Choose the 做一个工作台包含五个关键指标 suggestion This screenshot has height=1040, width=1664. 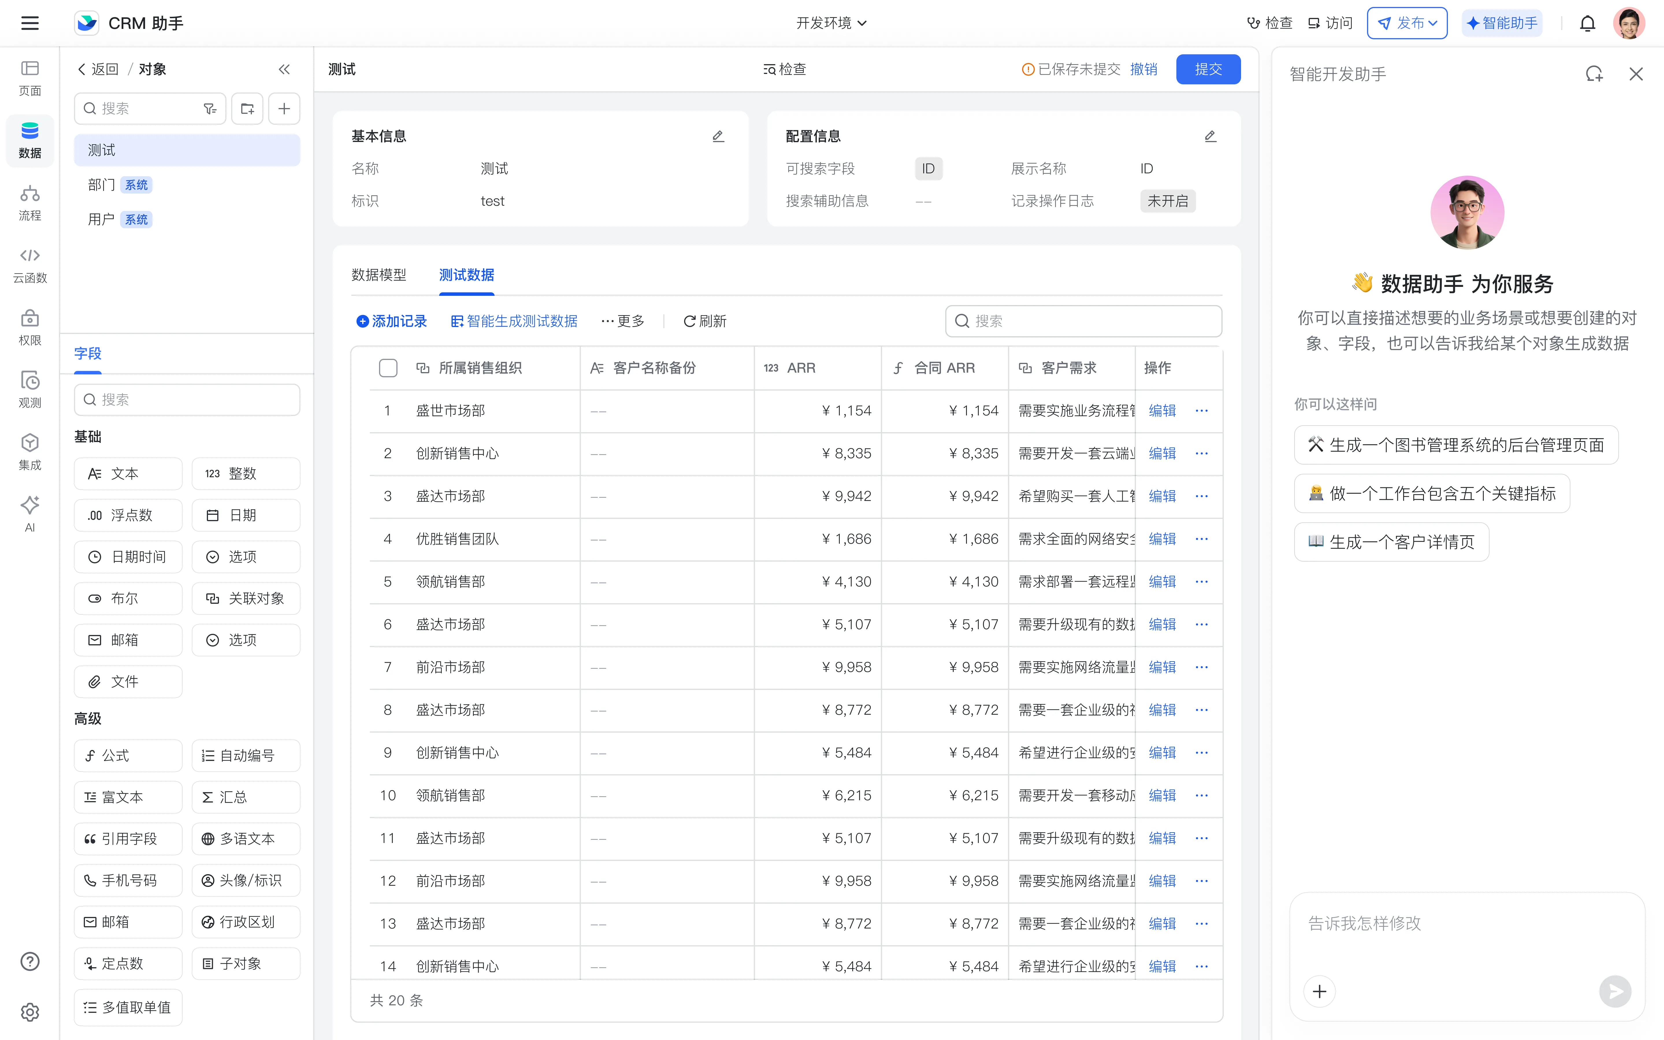1432,493
